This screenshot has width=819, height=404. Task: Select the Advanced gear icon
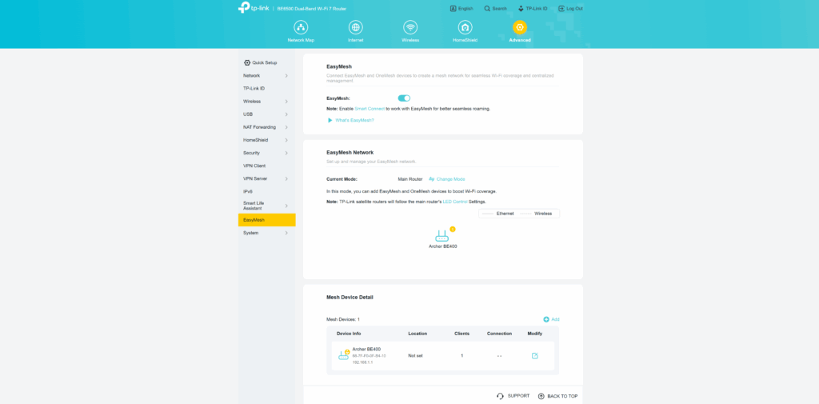pyautogui.click(x=520, y=27)
